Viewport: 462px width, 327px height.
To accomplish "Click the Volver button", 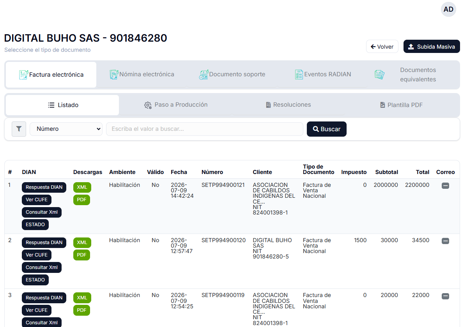I will pyautogui.click(x=382, y=46).
